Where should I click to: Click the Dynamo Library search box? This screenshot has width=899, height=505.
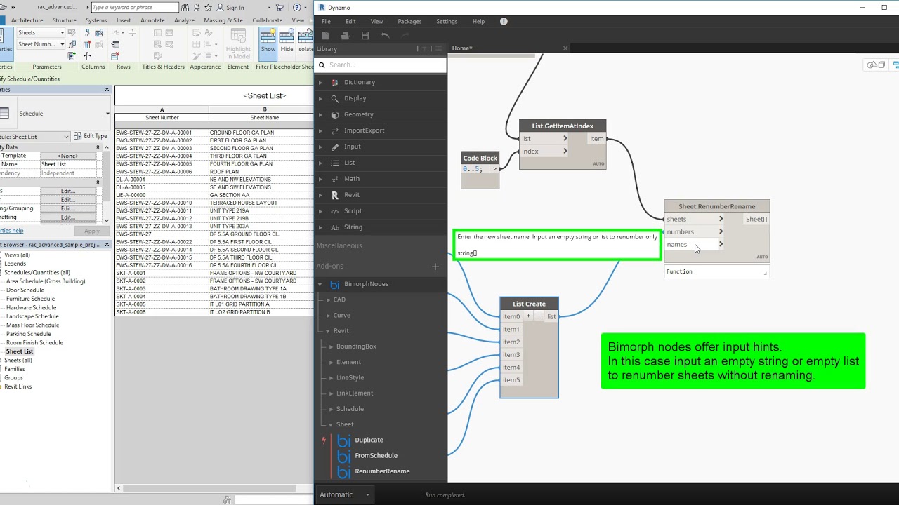click(x=380, y=65)
